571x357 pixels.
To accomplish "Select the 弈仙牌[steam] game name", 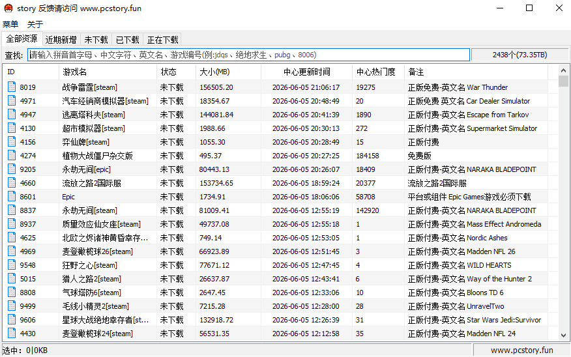I will pyautogui.click(x=85, y=142).
